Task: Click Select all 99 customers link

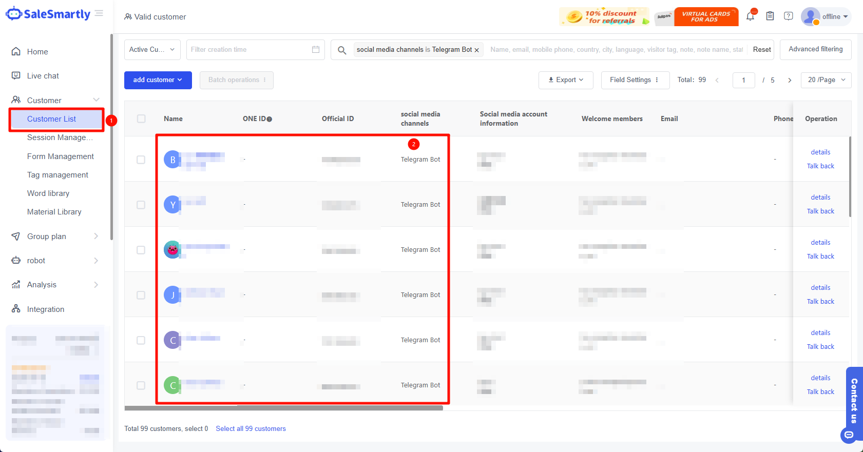Action: point(251,429)
